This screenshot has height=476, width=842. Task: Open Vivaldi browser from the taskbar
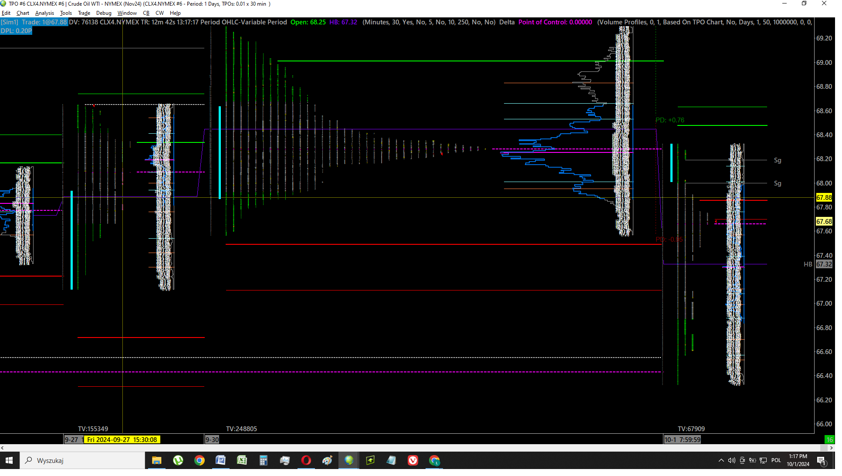pos(413,460)
